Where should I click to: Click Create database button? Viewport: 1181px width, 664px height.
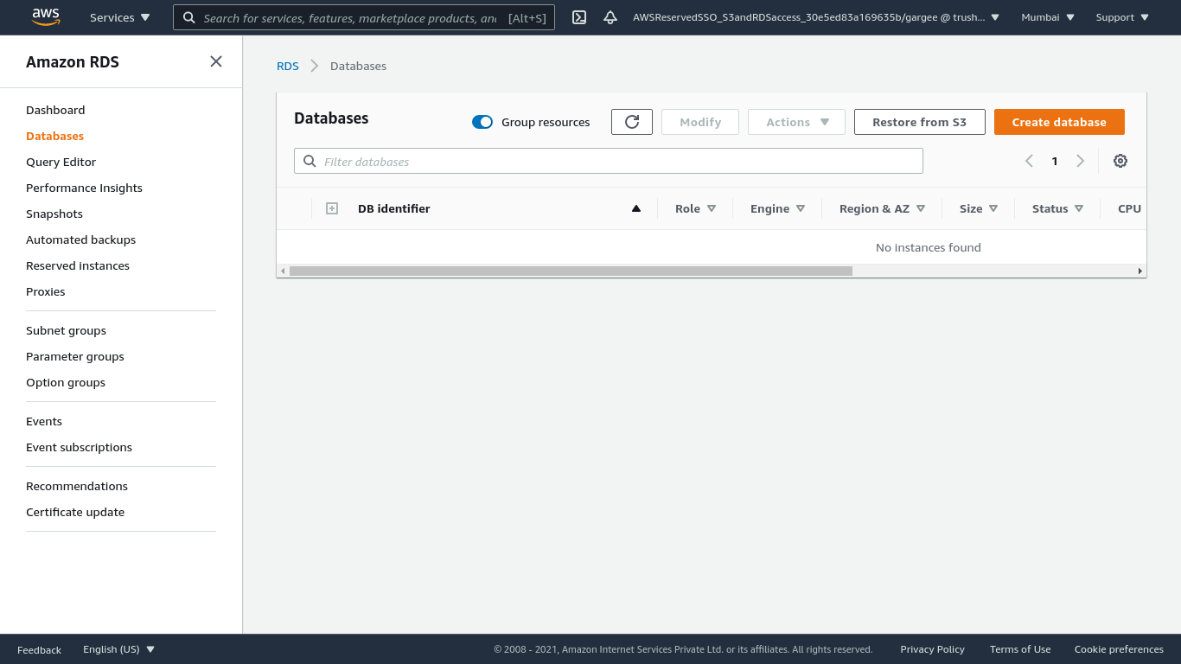[x=1059, y=122]
